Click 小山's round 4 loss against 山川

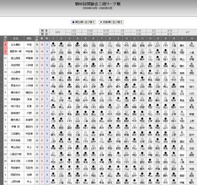click(78, 72)
